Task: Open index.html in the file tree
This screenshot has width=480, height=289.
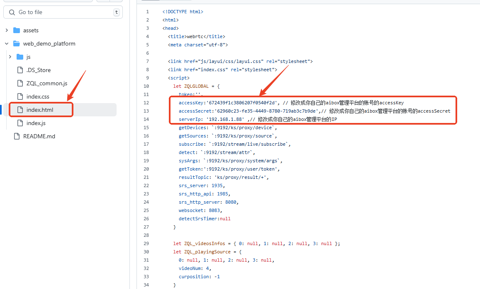Action: click(x=40, y=110)
